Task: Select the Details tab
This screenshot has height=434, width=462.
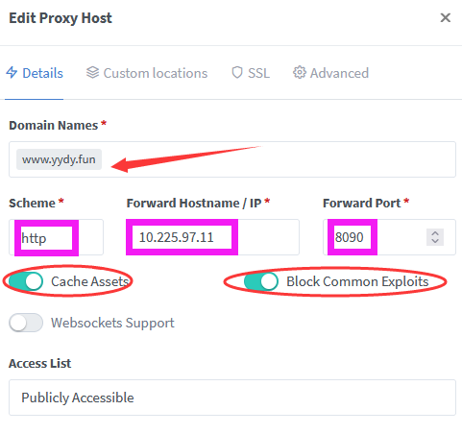Action: point(35,73)
